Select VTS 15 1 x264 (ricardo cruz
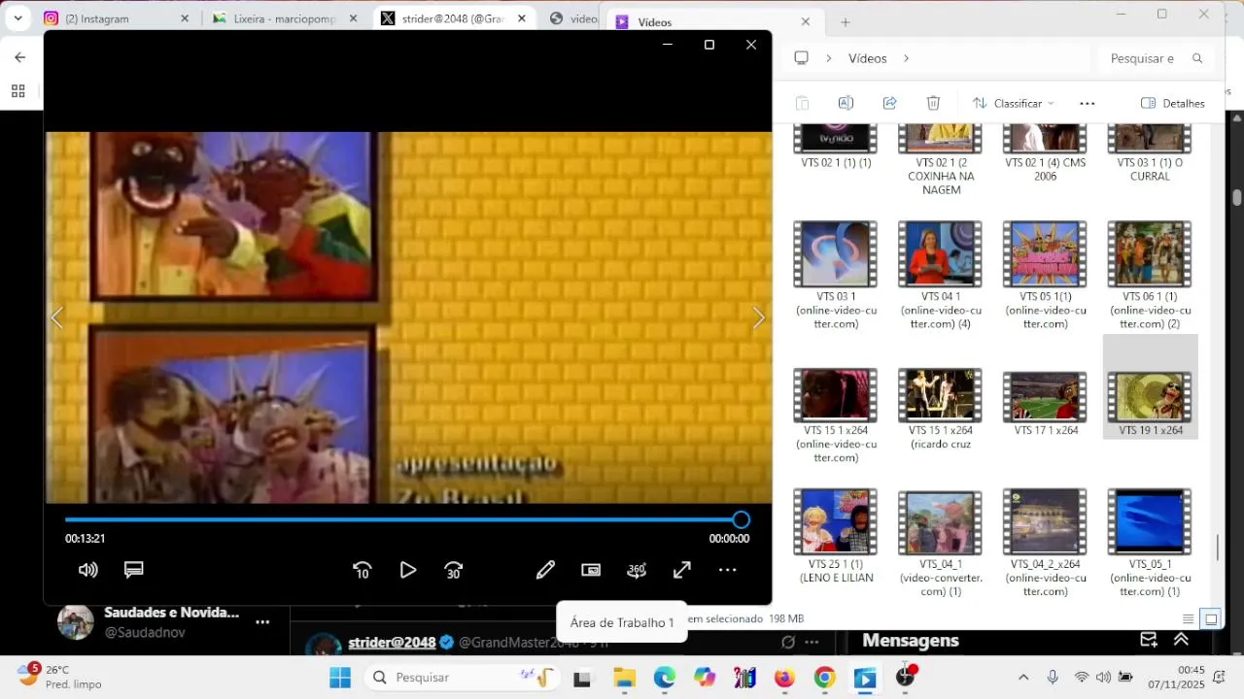Screen dimensions: 1244x699 tap(940, 409)
